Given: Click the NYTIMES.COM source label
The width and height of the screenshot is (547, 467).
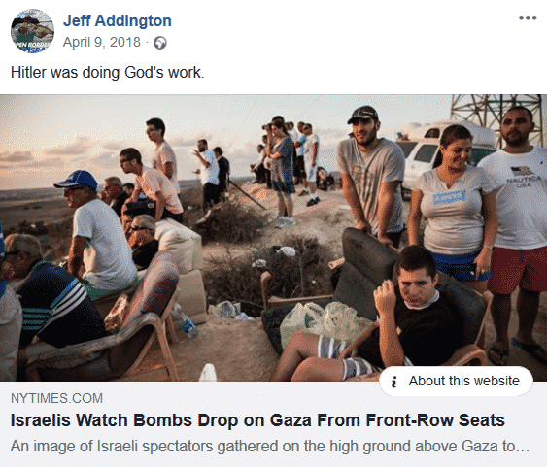Looking at the screenshot, I should pos(57,398).
